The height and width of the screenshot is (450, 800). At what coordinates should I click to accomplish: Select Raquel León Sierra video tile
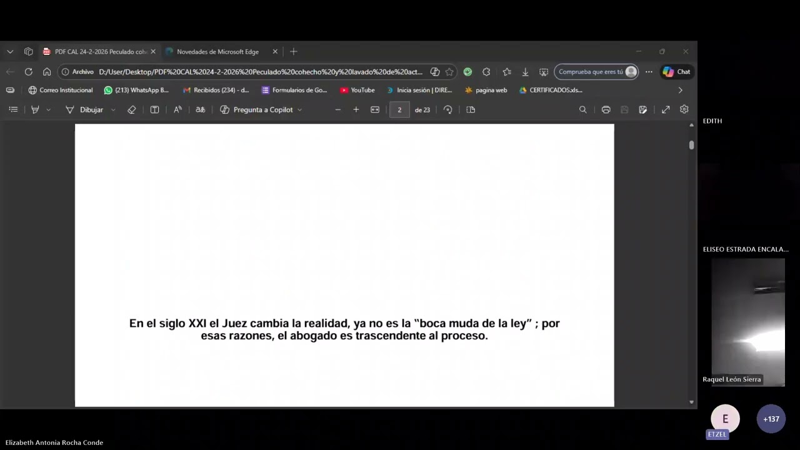tap(748, 322)
